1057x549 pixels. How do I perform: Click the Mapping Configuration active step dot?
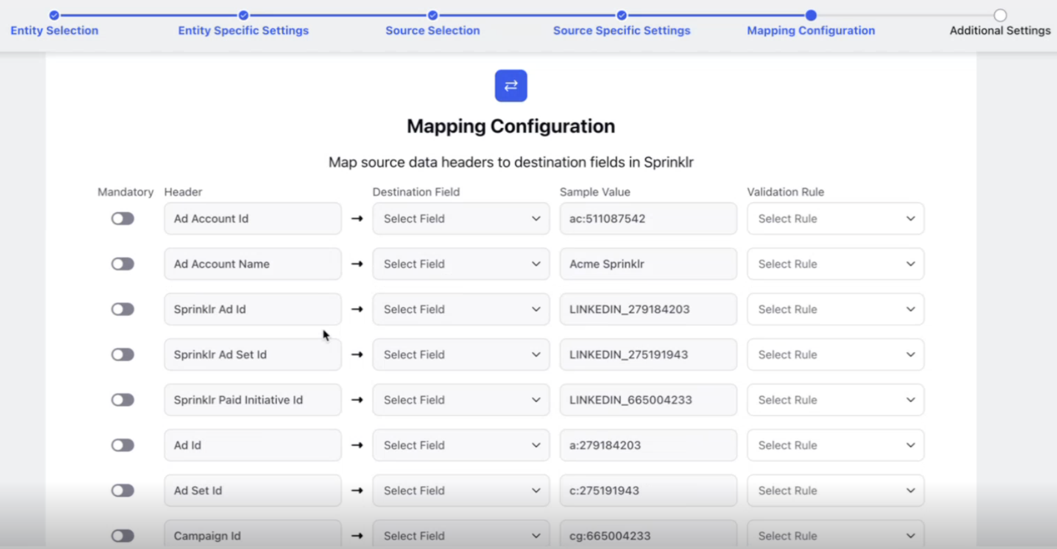point(811,15)
